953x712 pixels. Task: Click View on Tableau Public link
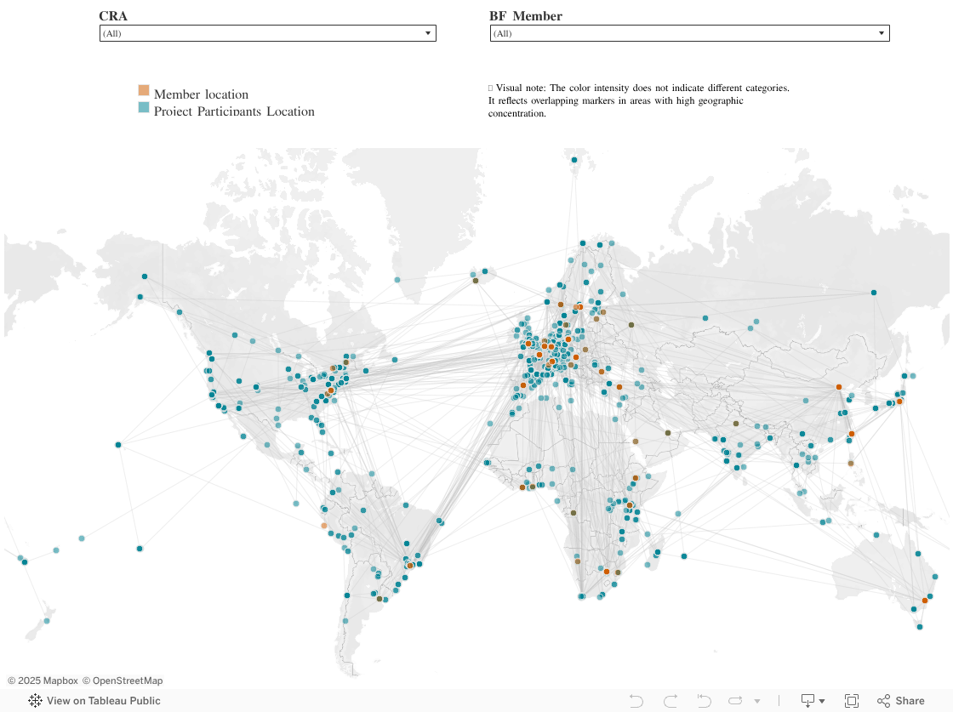pos(103,701)
